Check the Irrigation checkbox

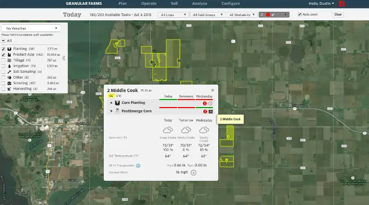coord(3,66)
